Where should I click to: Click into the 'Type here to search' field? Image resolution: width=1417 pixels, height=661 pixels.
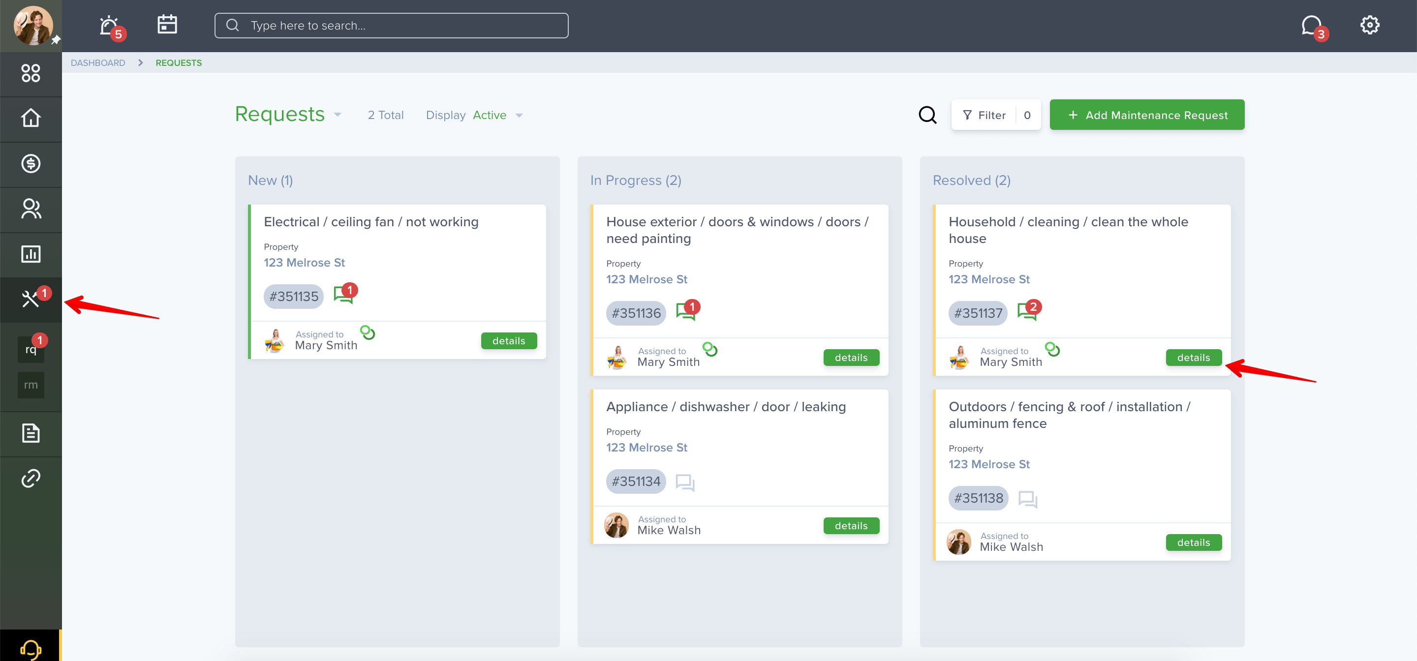391,26
